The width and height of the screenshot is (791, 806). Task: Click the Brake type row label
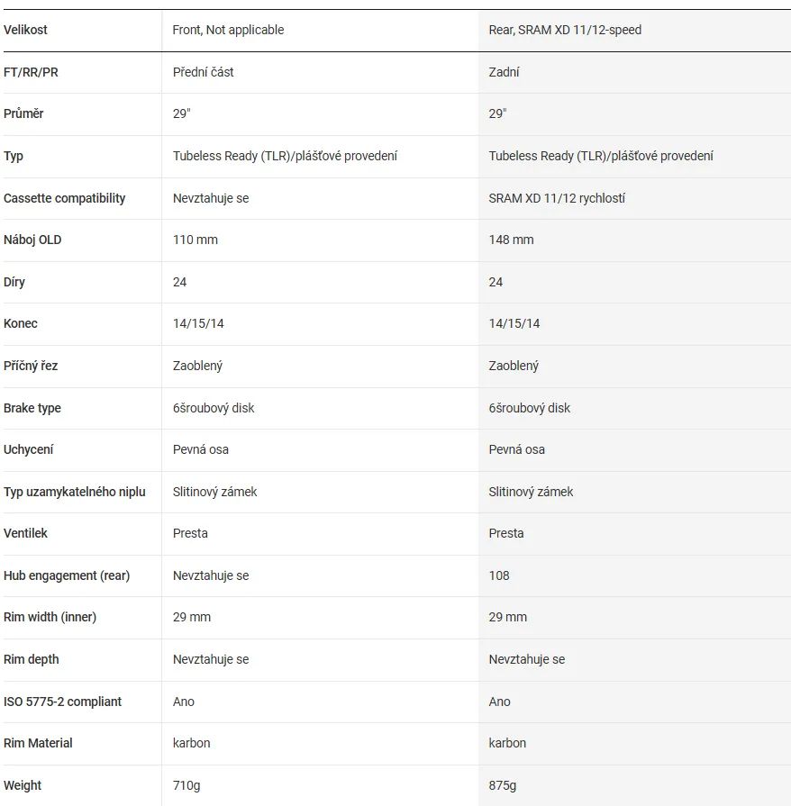tap(32, 408)
